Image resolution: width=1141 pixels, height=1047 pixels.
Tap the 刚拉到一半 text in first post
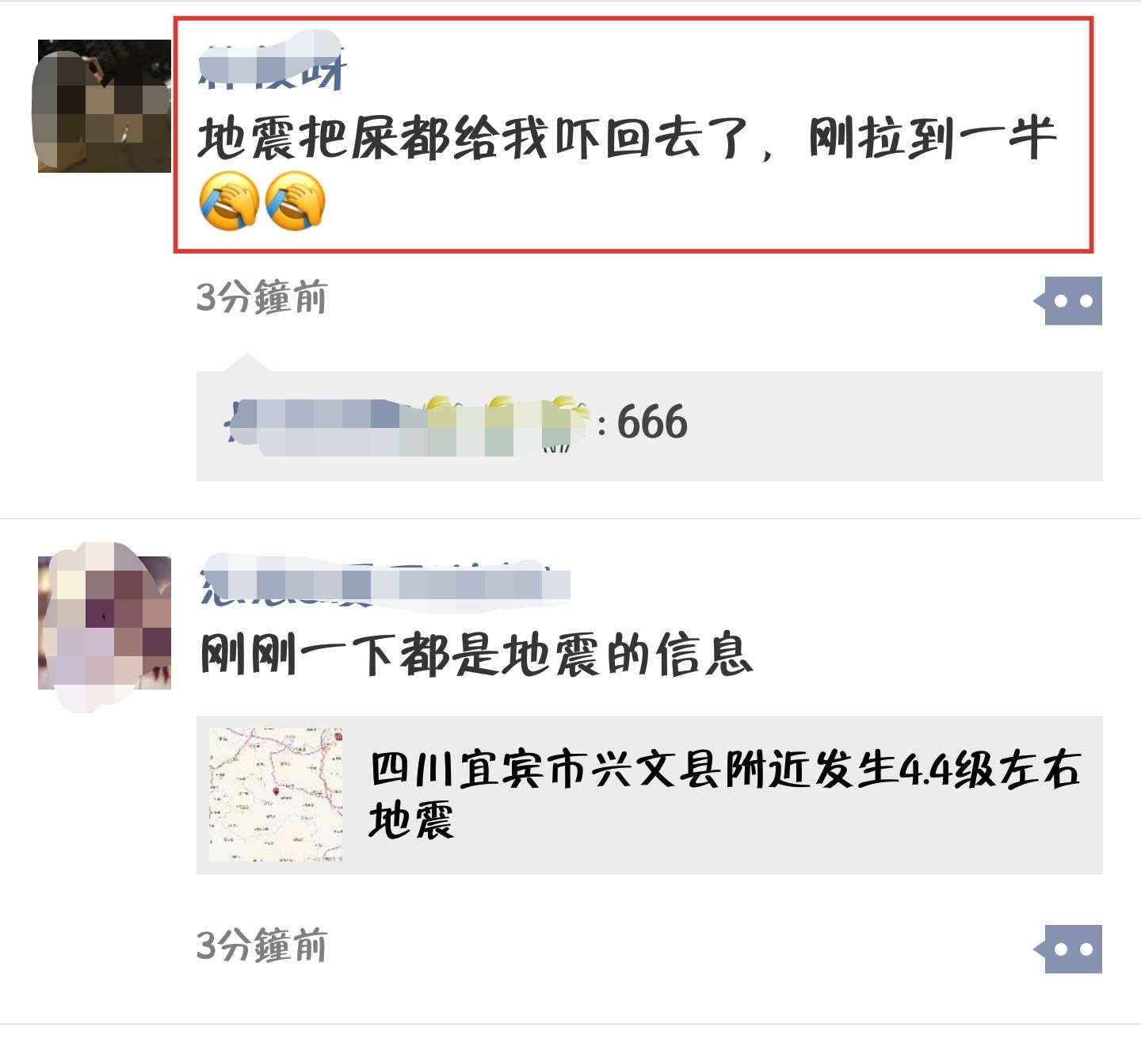[933, 139]
